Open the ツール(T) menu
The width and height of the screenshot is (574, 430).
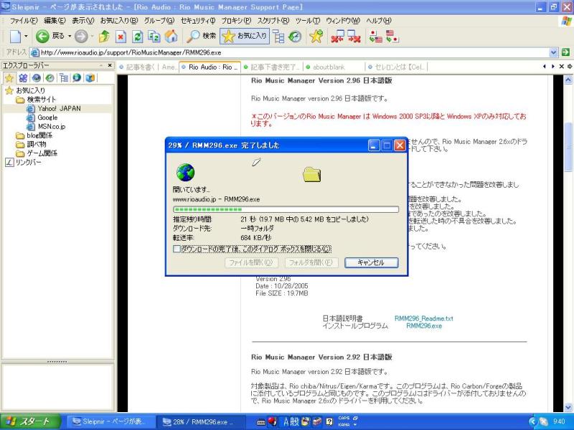click(308, 21)
